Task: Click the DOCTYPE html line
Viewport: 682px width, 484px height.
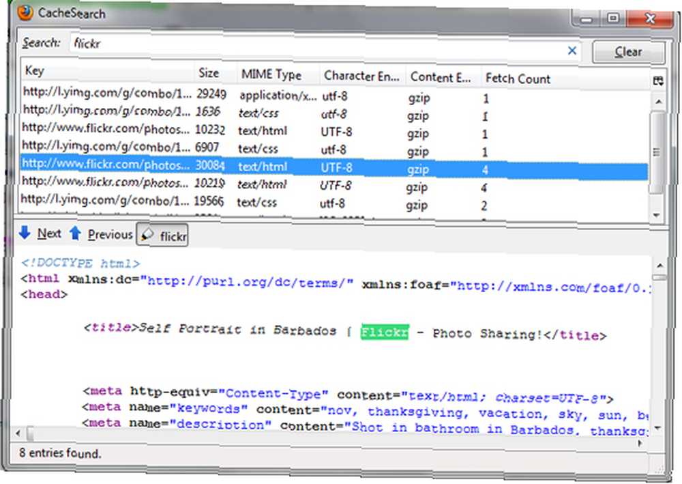Action: (81, 264)
